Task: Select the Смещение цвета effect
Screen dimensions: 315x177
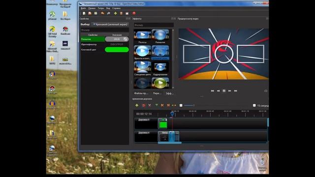Action: pyautogui.click(x=142, y=69)
